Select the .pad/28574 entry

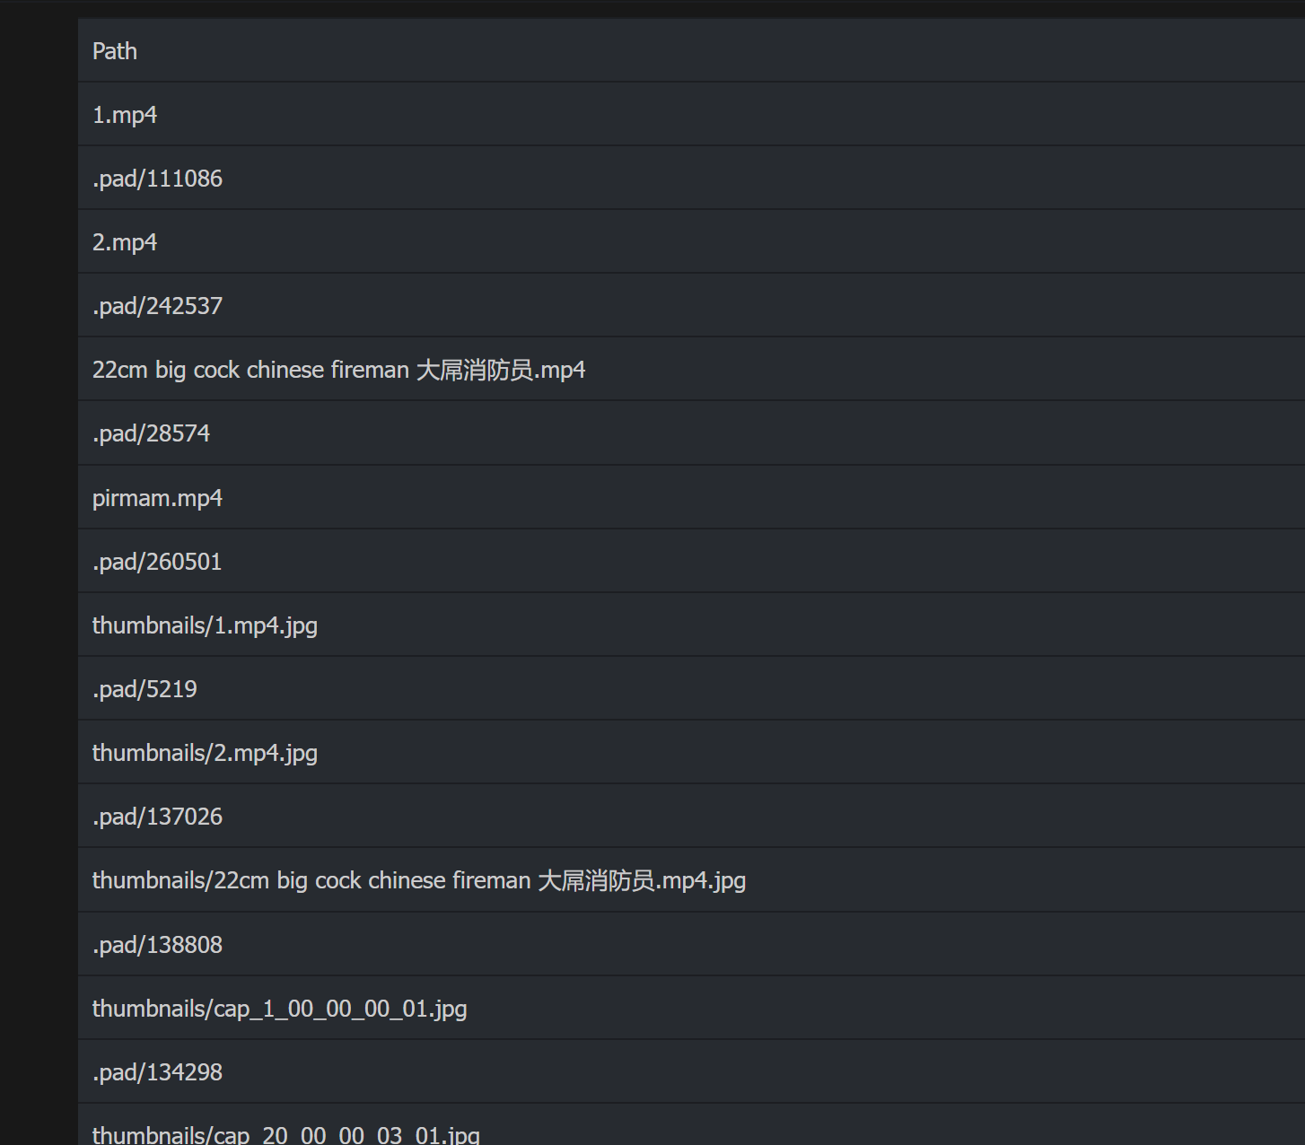coord(151,433)
